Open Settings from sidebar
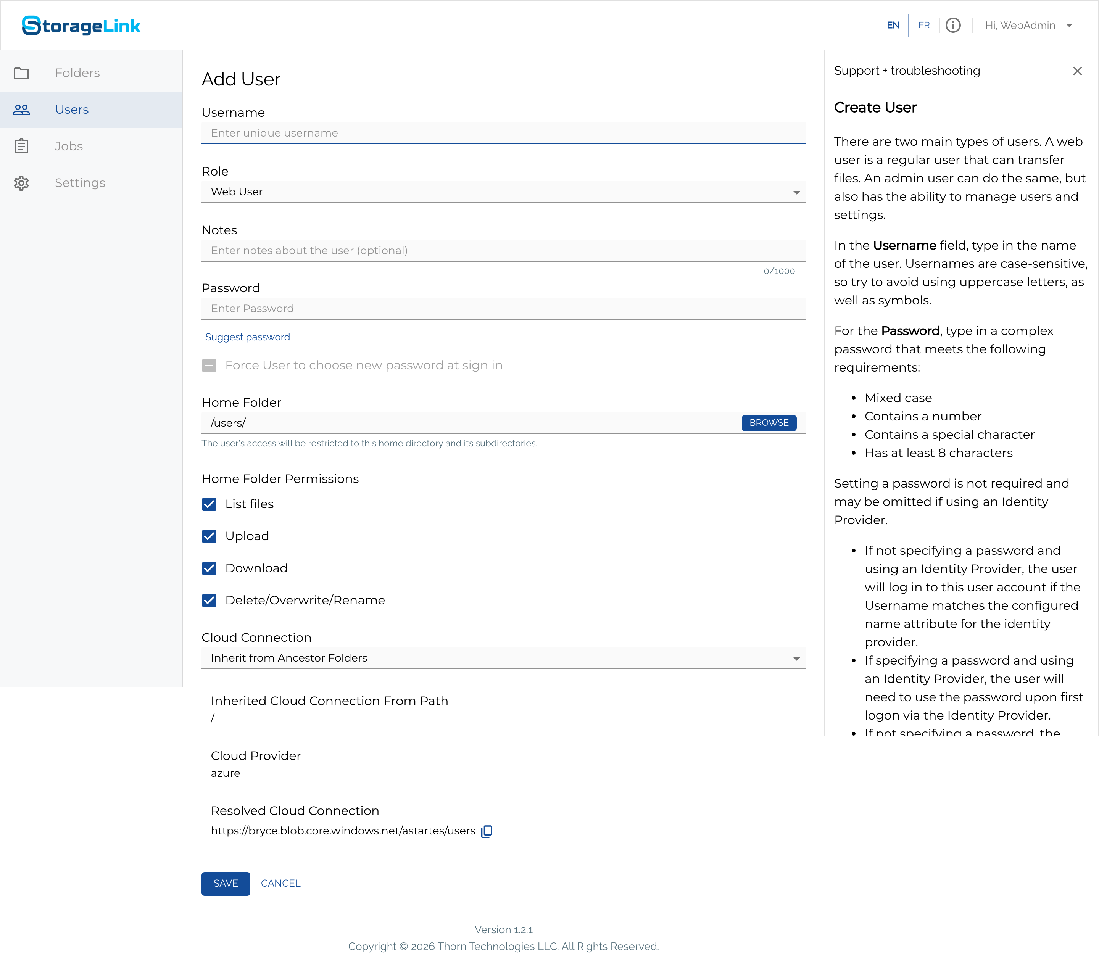The image size is (1099, 963). [x=91, y=183]
